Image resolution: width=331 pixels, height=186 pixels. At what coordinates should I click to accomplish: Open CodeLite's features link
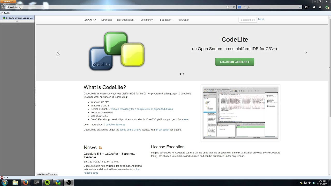tap(115, 125)
